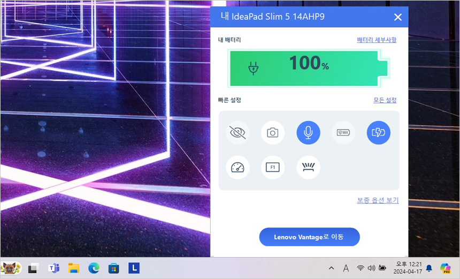460x279 pixels.
Task: Toggle the F1 function key lock icon
Action: point(273,167)
